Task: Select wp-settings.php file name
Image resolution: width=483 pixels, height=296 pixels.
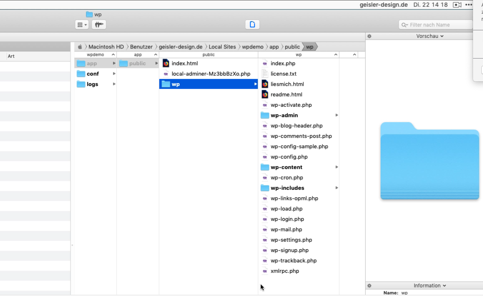Action: pos(291,240)
